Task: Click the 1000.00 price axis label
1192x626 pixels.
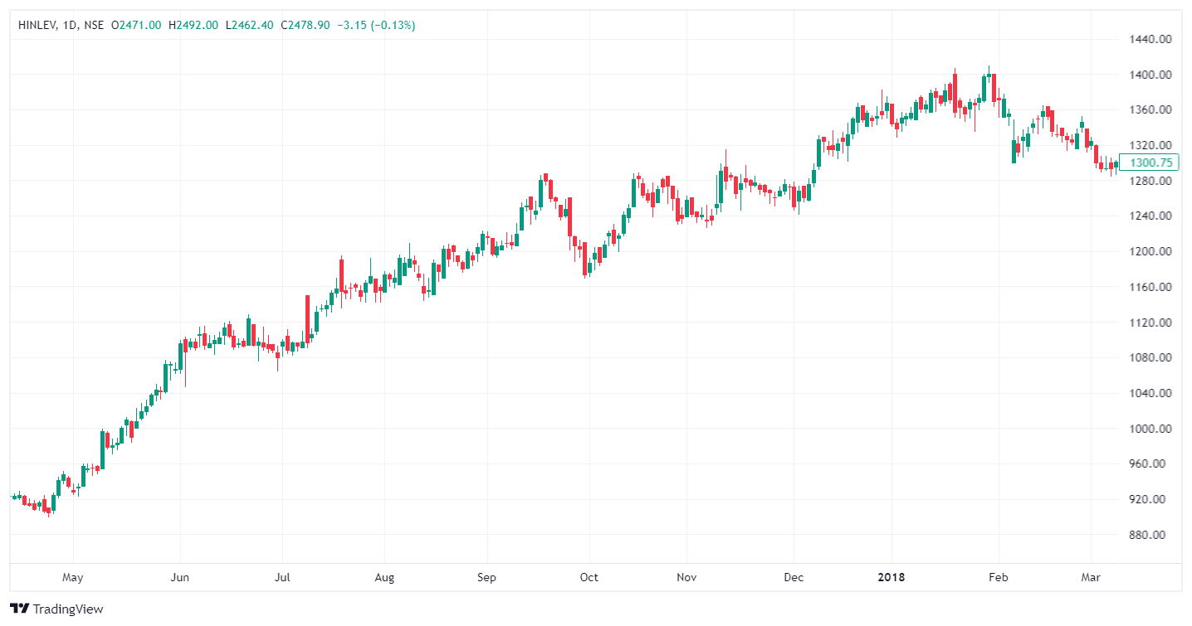Action: [1149, 429]
